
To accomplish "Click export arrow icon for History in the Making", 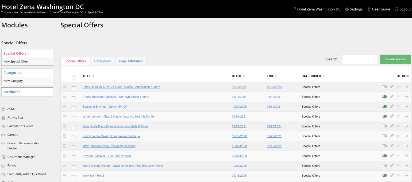I will tap(406, 136).
